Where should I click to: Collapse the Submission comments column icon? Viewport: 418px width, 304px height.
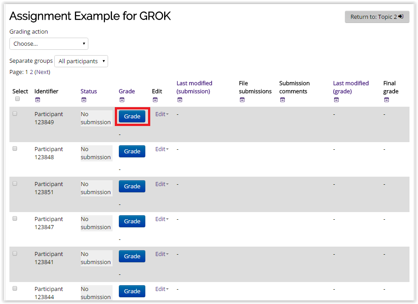point(283,100)
